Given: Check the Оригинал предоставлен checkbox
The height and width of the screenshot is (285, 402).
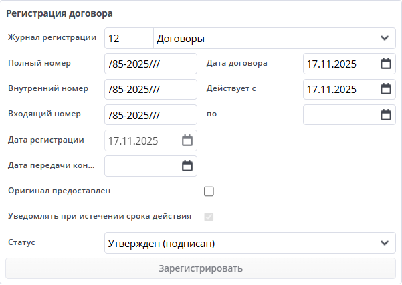Looking at the screenshot, I should (x=209, y=191).
